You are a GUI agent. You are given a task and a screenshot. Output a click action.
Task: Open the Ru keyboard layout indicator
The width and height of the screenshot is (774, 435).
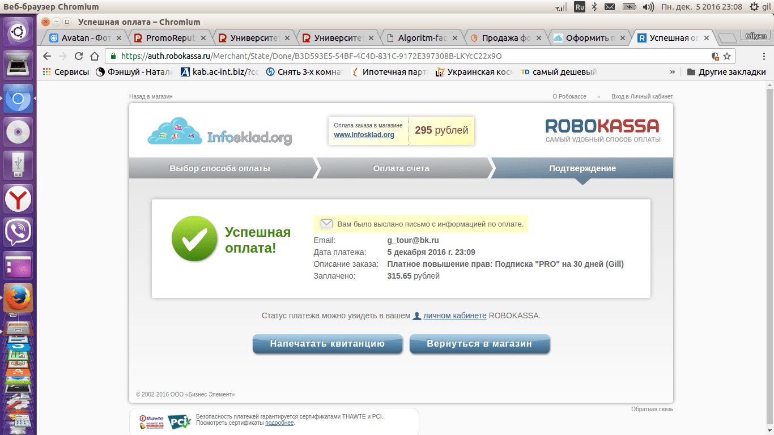point(579,7)
